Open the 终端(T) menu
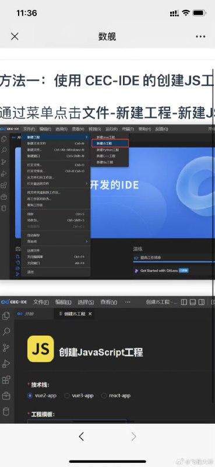 pyautogui.click(x=128, y=129)
